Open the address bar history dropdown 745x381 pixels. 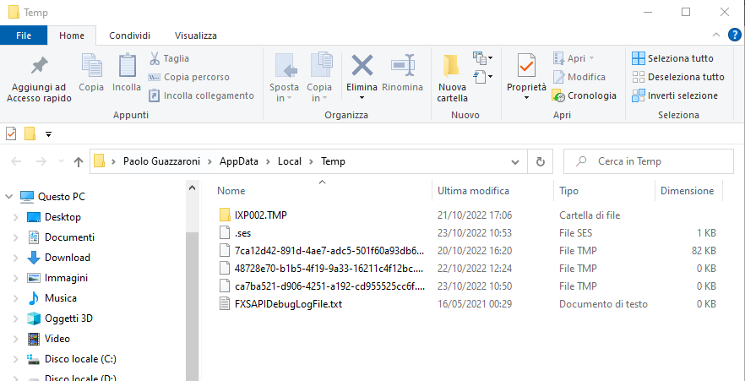[515, 162]
